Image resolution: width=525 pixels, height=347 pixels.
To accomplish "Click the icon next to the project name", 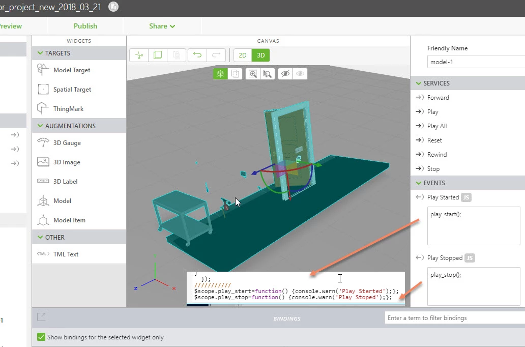I will [x=113, y=7].
